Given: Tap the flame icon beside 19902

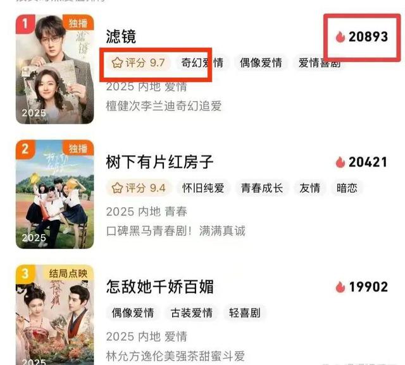Looking at the screenshot, I should (x=340, y=287).
